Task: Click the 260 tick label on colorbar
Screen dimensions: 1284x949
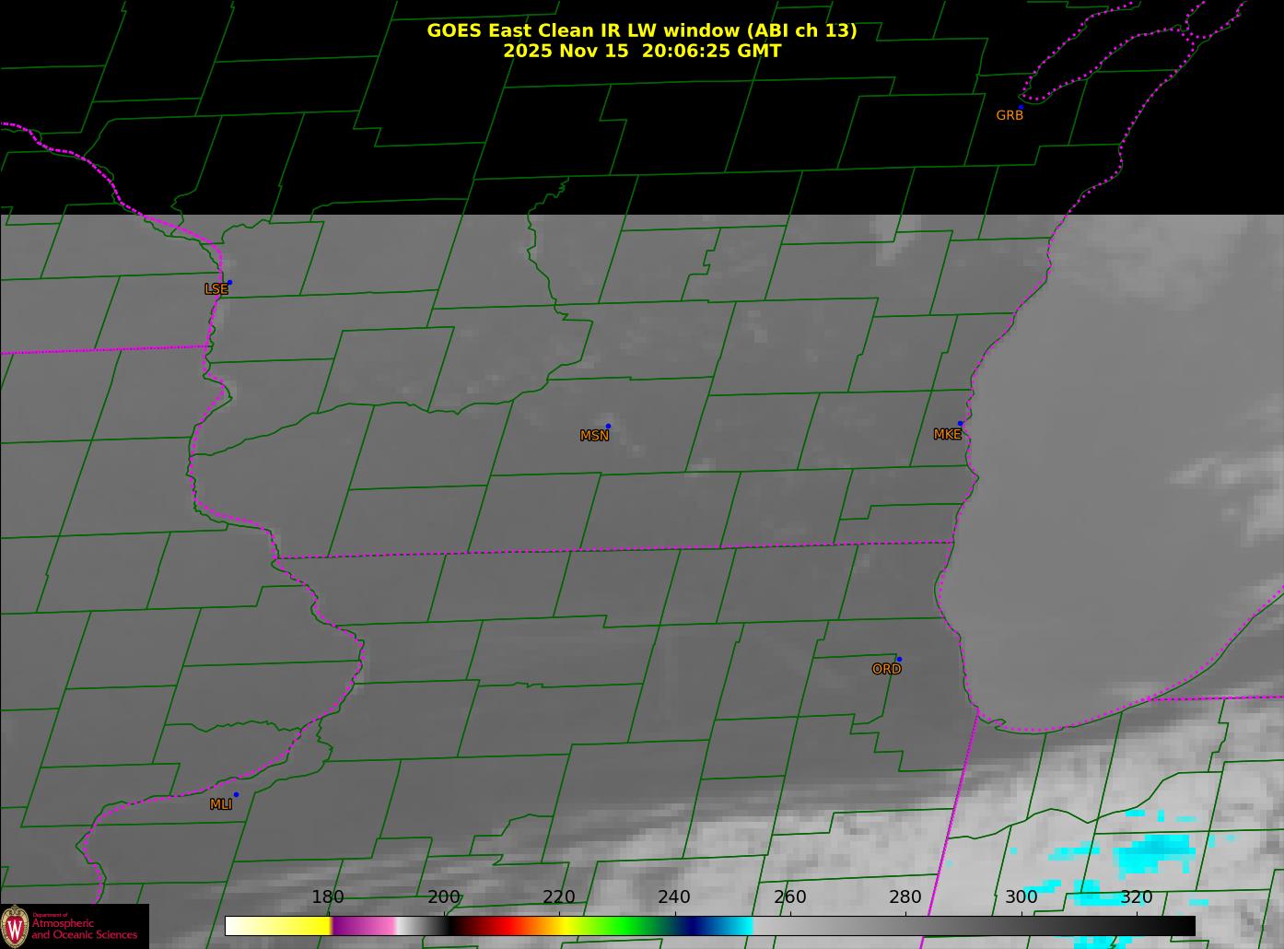Action: point(789,897)
